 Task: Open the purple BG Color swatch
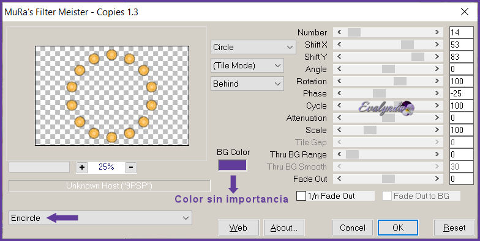click(233, 165)
